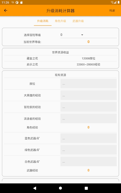Focus the 流浪者的经验 input field
The width and height of the screenshot is (121, 193).
pyautogui.click(x=88, y=118)
